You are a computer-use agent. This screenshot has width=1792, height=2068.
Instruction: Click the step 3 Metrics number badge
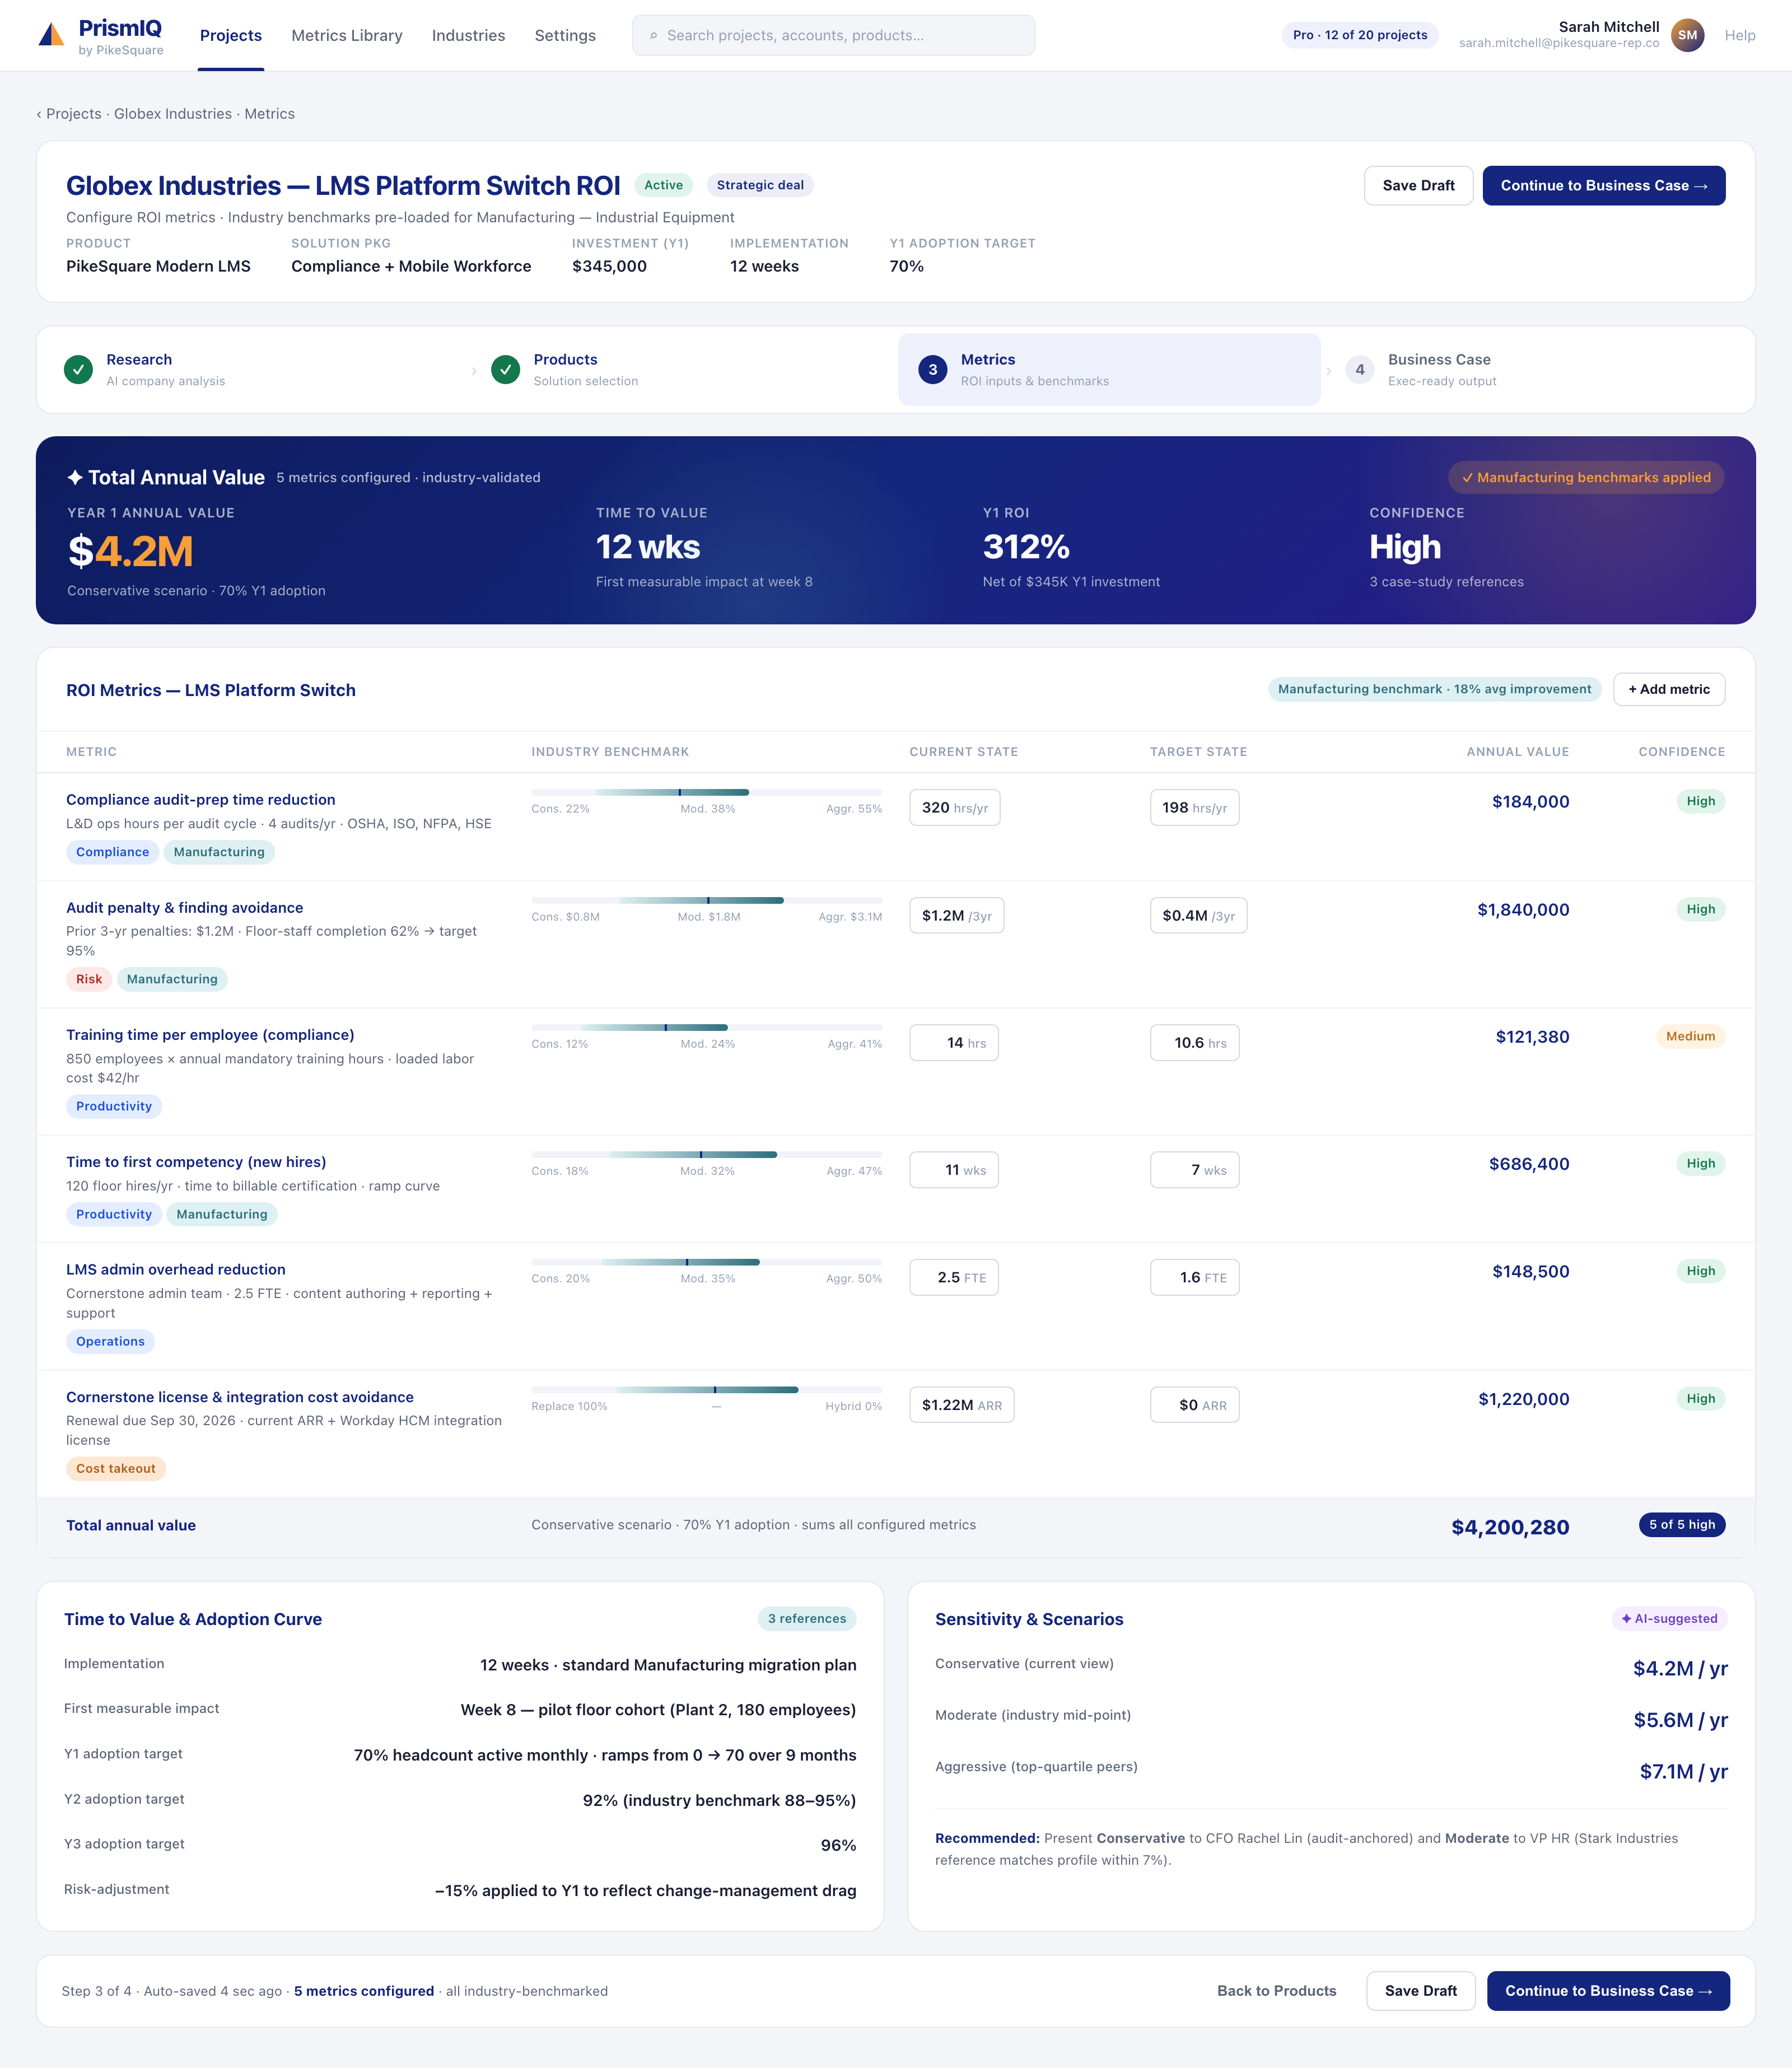(x=933, y=370)
